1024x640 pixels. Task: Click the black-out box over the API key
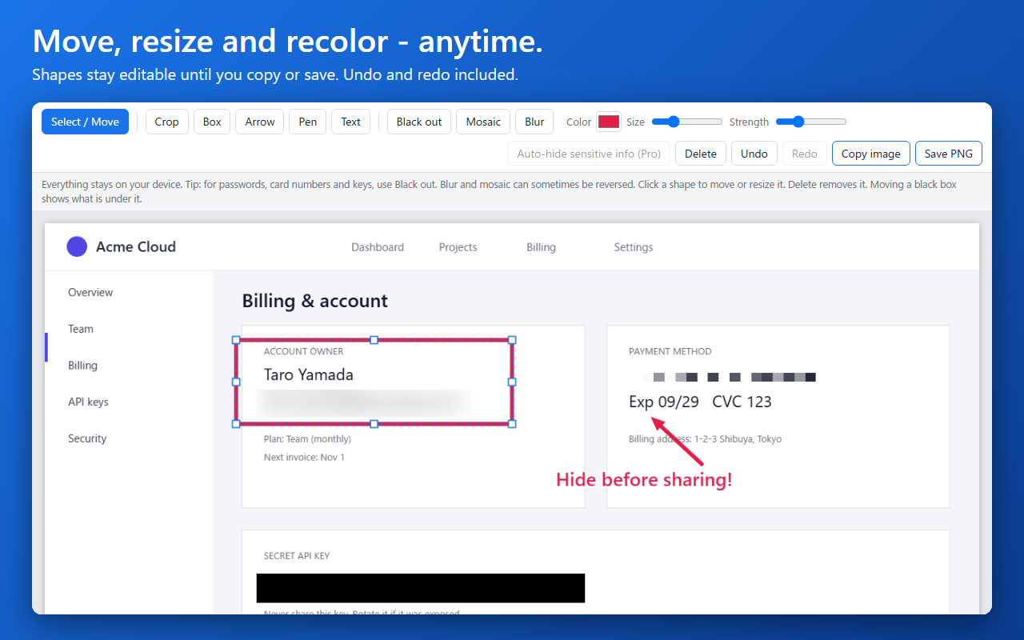click(421, 588)
